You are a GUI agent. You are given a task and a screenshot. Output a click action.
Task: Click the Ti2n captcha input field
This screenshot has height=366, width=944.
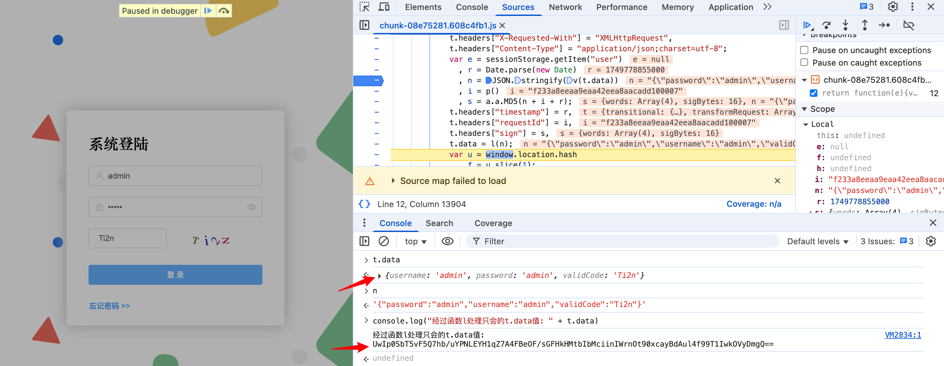(127, 238)
